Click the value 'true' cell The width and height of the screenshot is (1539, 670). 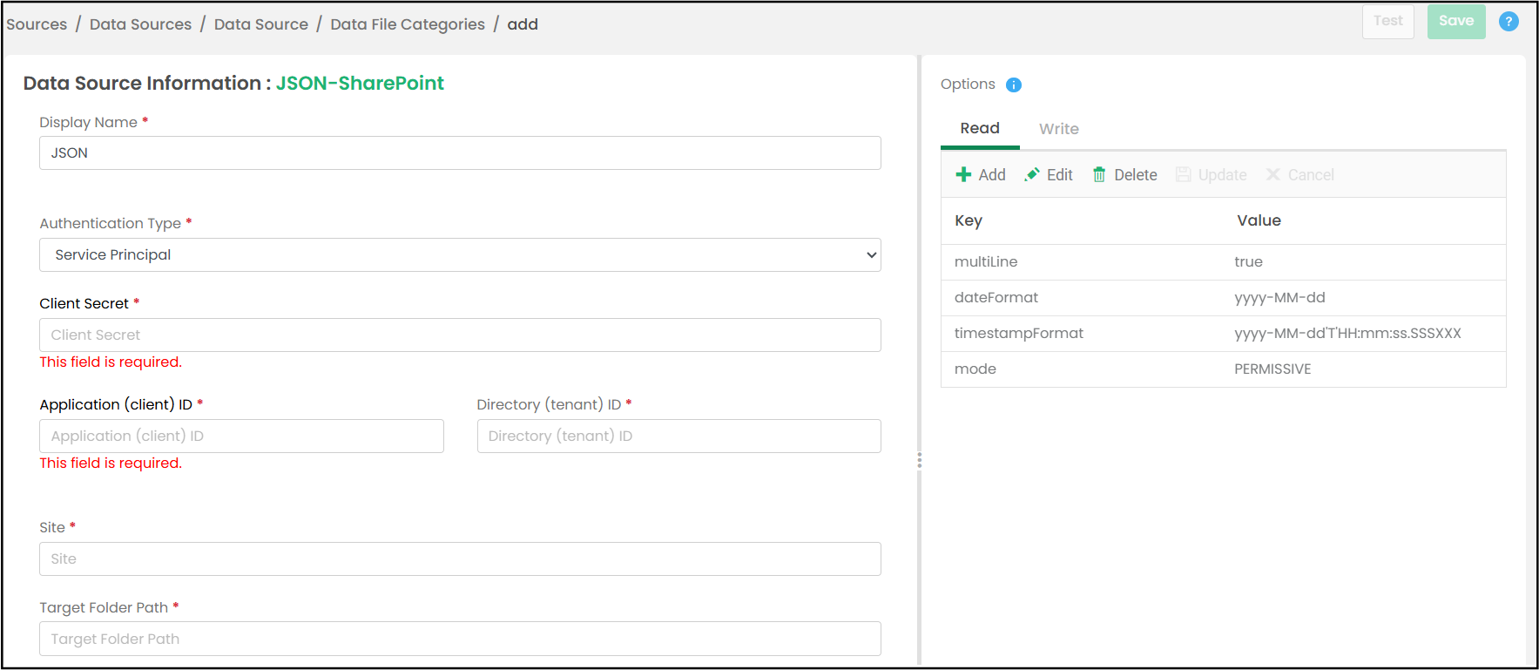[x=1363, y=261]
